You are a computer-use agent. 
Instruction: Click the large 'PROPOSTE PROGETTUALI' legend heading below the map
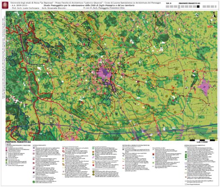point(18,142)
